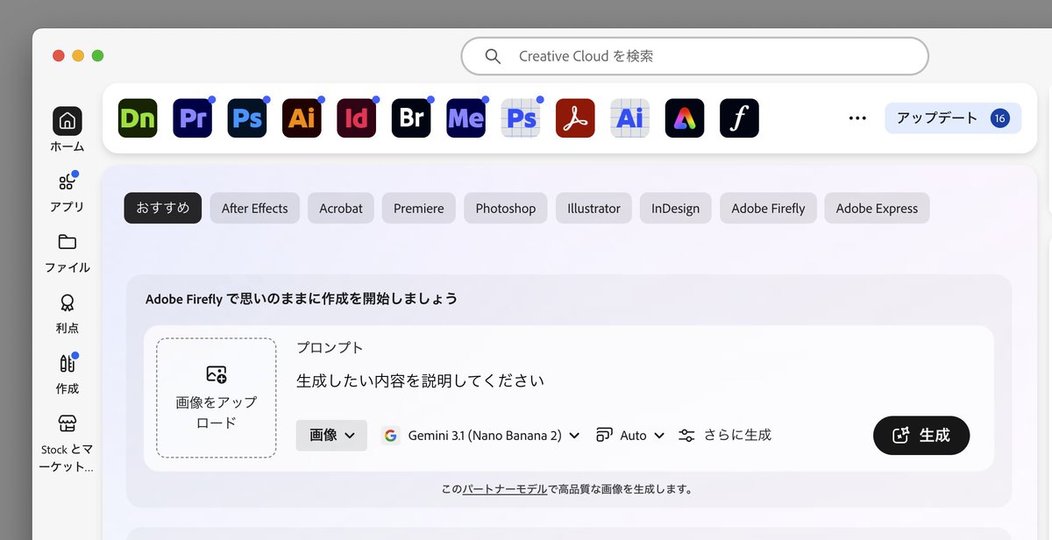Viewport: 1052px width, 540px height.
Task: Open アプリ in the sidebar
Action: pos(68,191)
